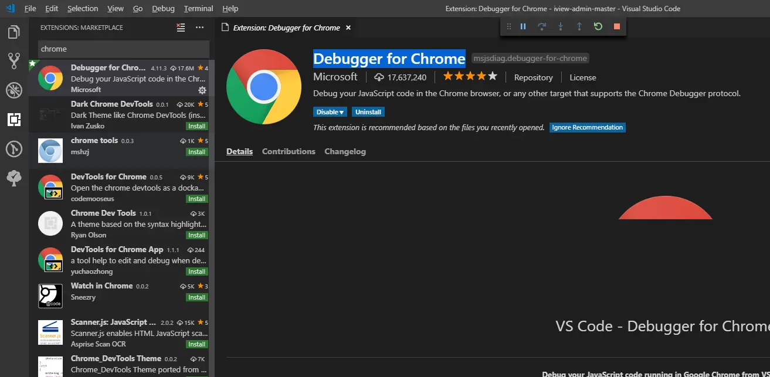Grab the debug toolbar drag handle

508,26
